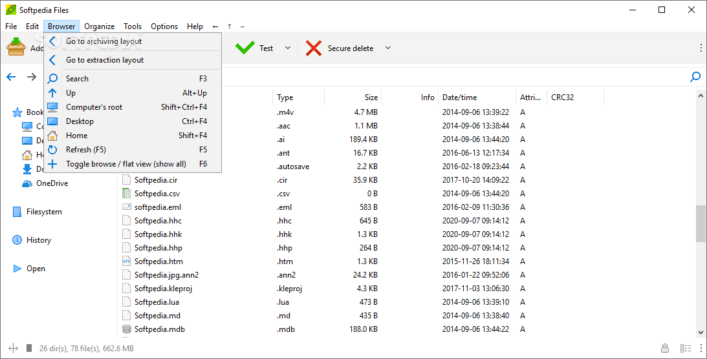707x359 pixels.
Task: Select Search in the Browser menu
Action: tap(133, 79)
